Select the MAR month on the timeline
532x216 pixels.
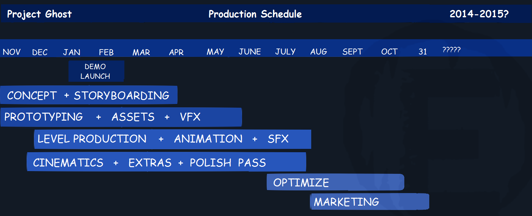(x=141, y=52)
